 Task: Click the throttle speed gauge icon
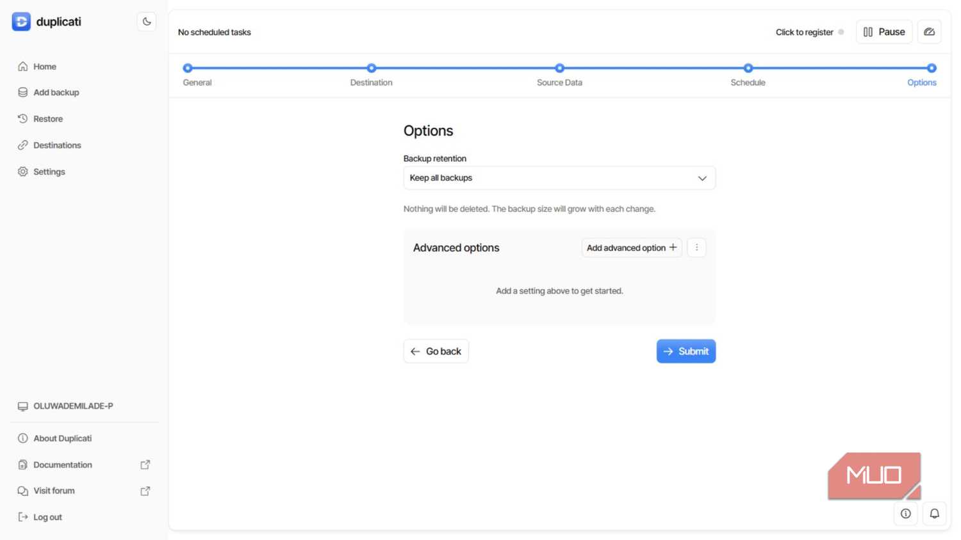(x=929, y=32)
